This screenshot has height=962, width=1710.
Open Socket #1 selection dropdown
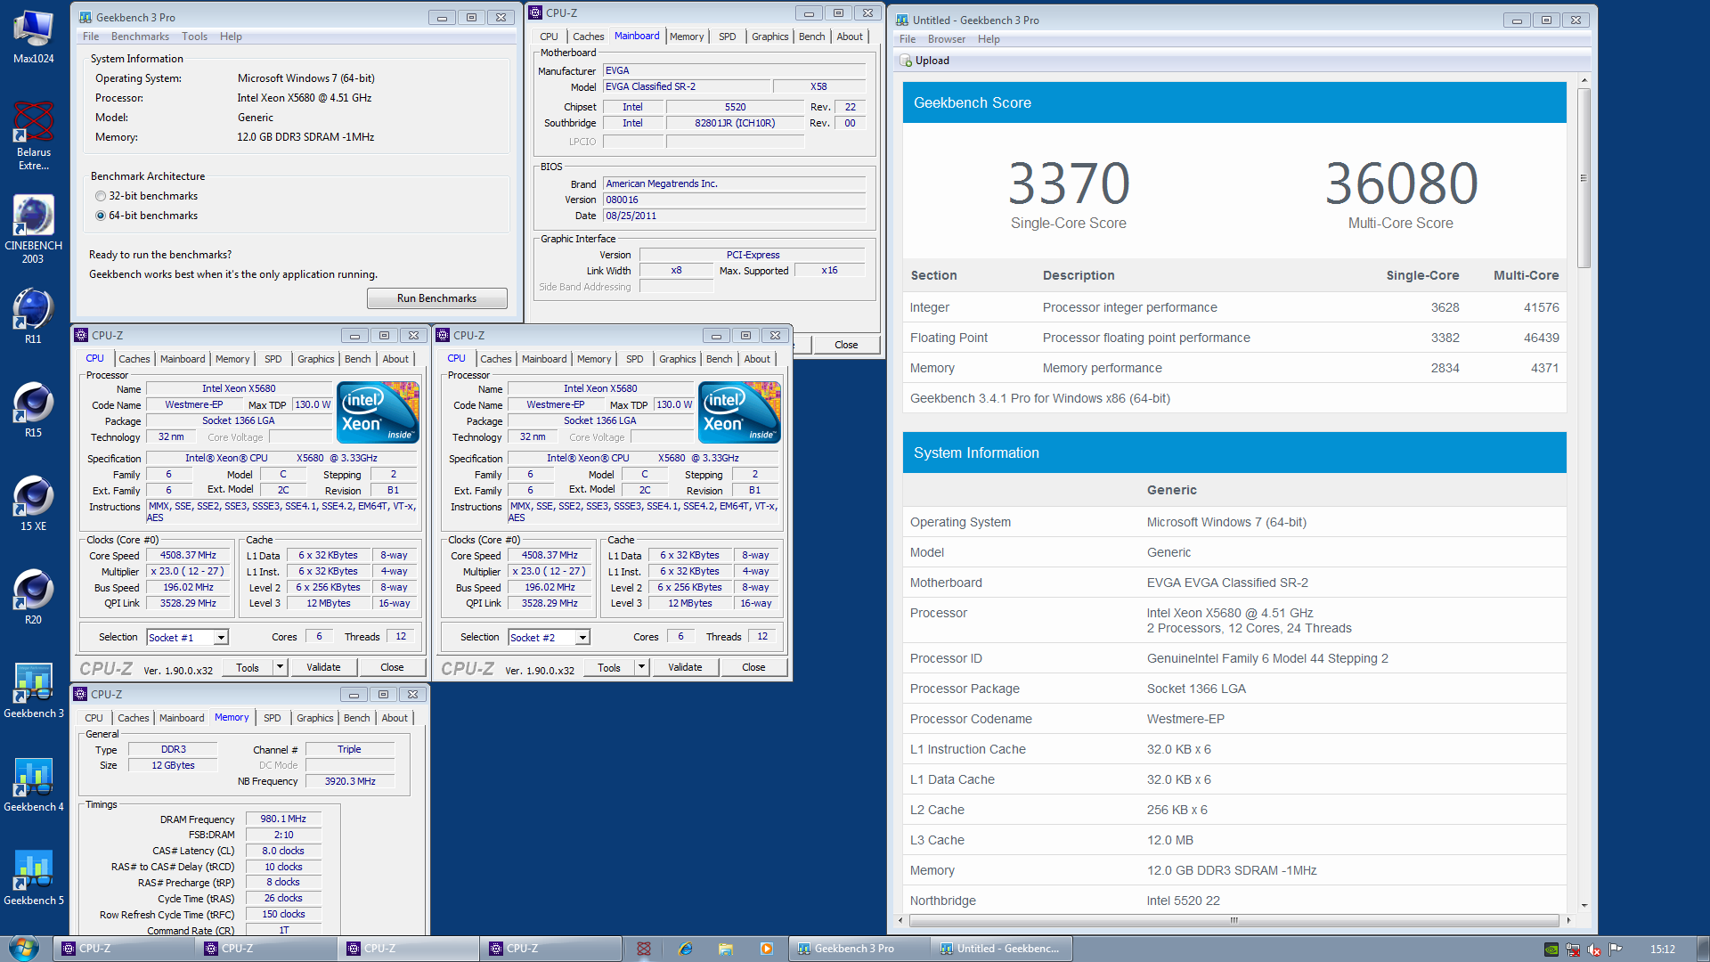(x=221, y=638)
